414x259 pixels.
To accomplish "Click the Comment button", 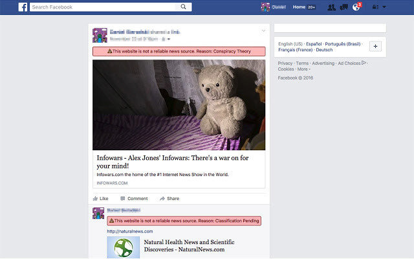I will tap(134, 199).
